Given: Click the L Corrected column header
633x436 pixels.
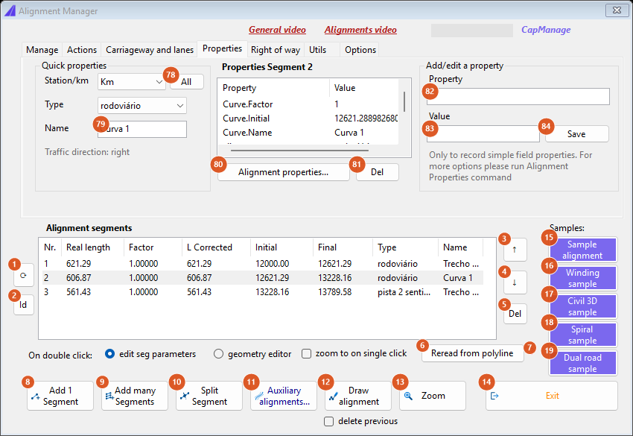Looking at the screenshot, I should click(x=217, y=247).
